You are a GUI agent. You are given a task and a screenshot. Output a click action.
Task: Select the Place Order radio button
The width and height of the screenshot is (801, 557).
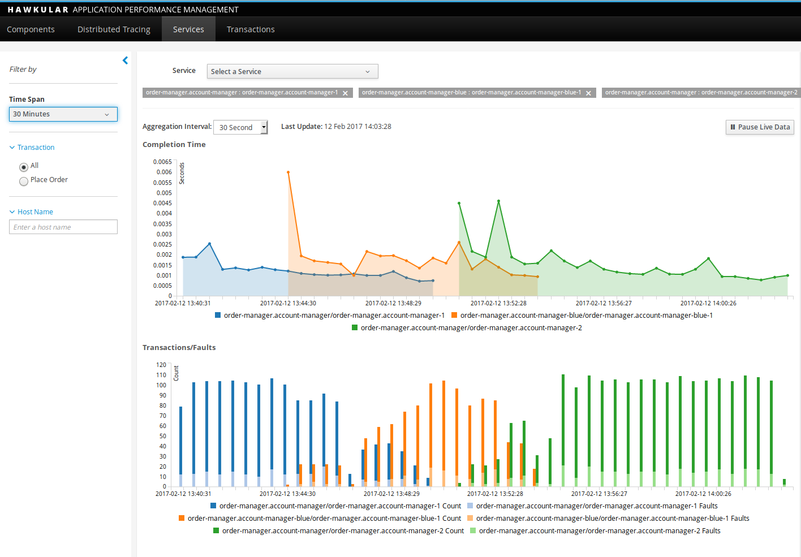point(24,182)
